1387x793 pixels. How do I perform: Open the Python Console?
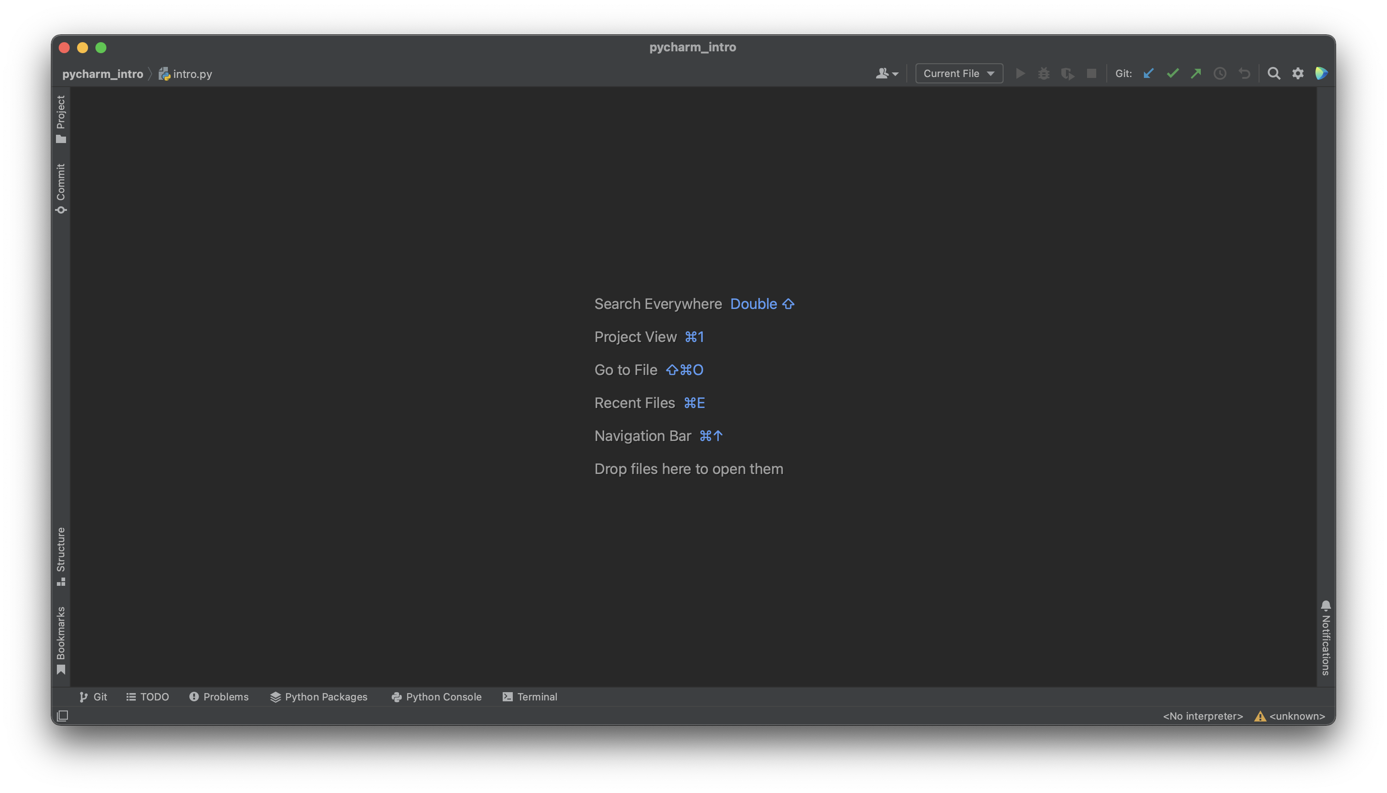point(437,697)
